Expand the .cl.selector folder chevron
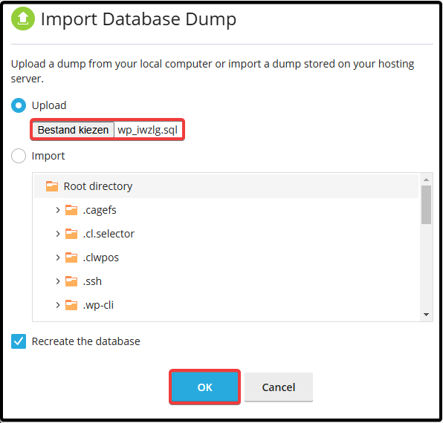This screenshot has height=423, width=443. [x=58, y=234]
